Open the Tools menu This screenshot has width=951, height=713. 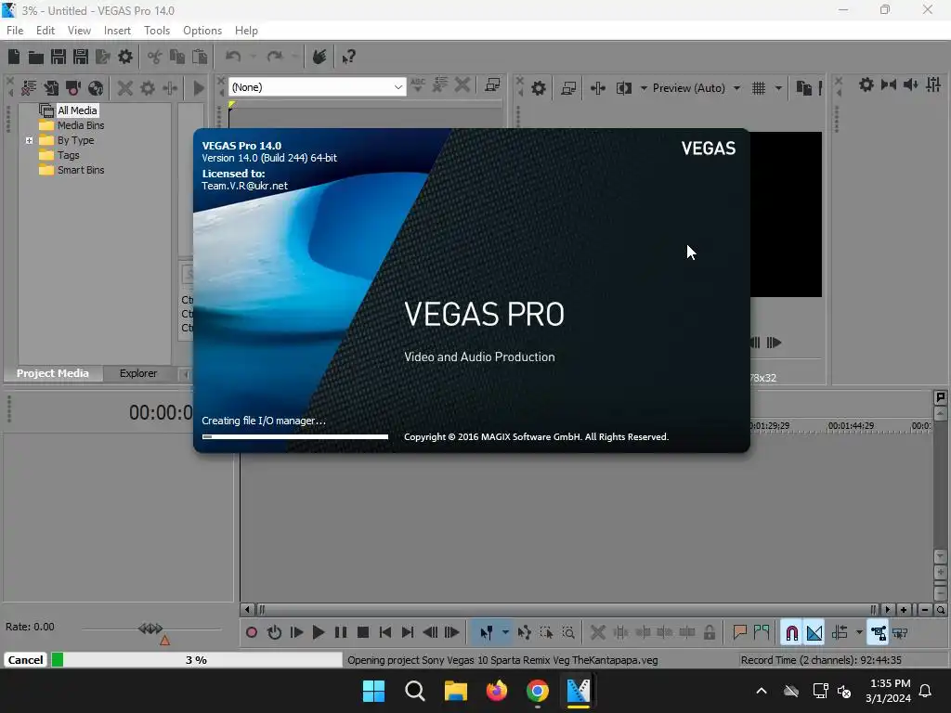[x=156, y=31]
